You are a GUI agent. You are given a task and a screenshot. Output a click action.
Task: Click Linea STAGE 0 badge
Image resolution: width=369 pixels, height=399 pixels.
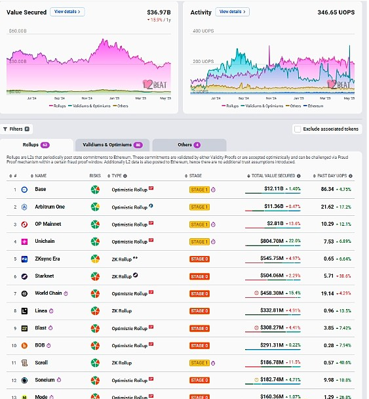[199, 311]
